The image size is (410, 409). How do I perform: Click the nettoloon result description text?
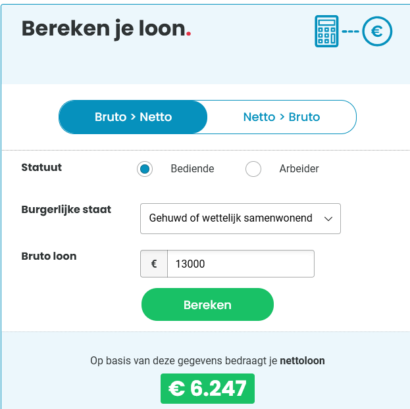(207, 361)
